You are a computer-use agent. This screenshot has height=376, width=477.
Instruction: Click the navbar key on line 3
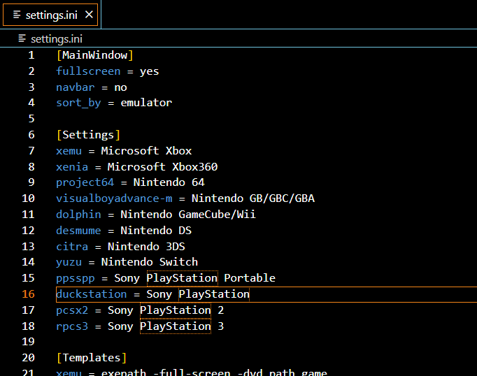pyautogui.click(x=76, y=87)
